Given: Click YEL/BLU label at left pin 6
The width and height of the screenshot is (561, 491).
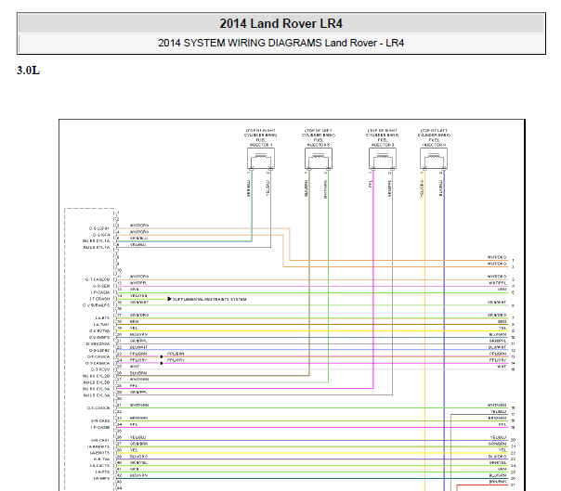Looking at the screenshot, I should 137,245.
